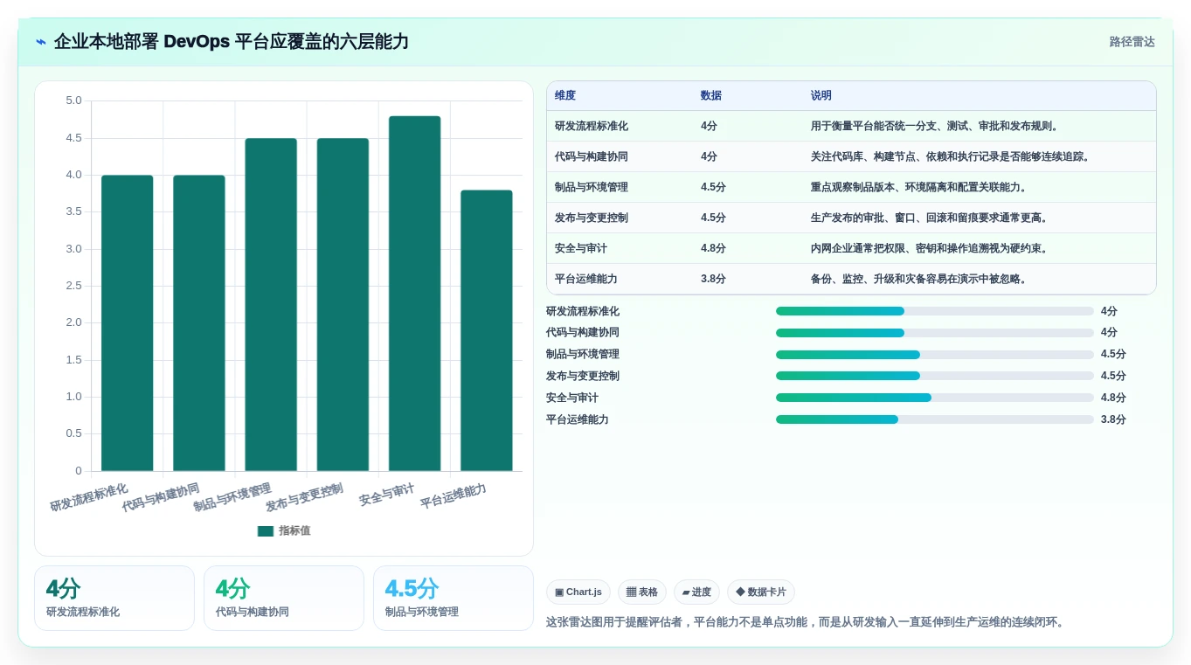Click the footer note 这张雷达图用于提醒评估者
Viewport: 1191px width, 665px height.
(805, 622)
